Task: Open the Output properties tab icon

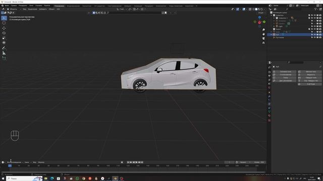Action: pos(269,76)
